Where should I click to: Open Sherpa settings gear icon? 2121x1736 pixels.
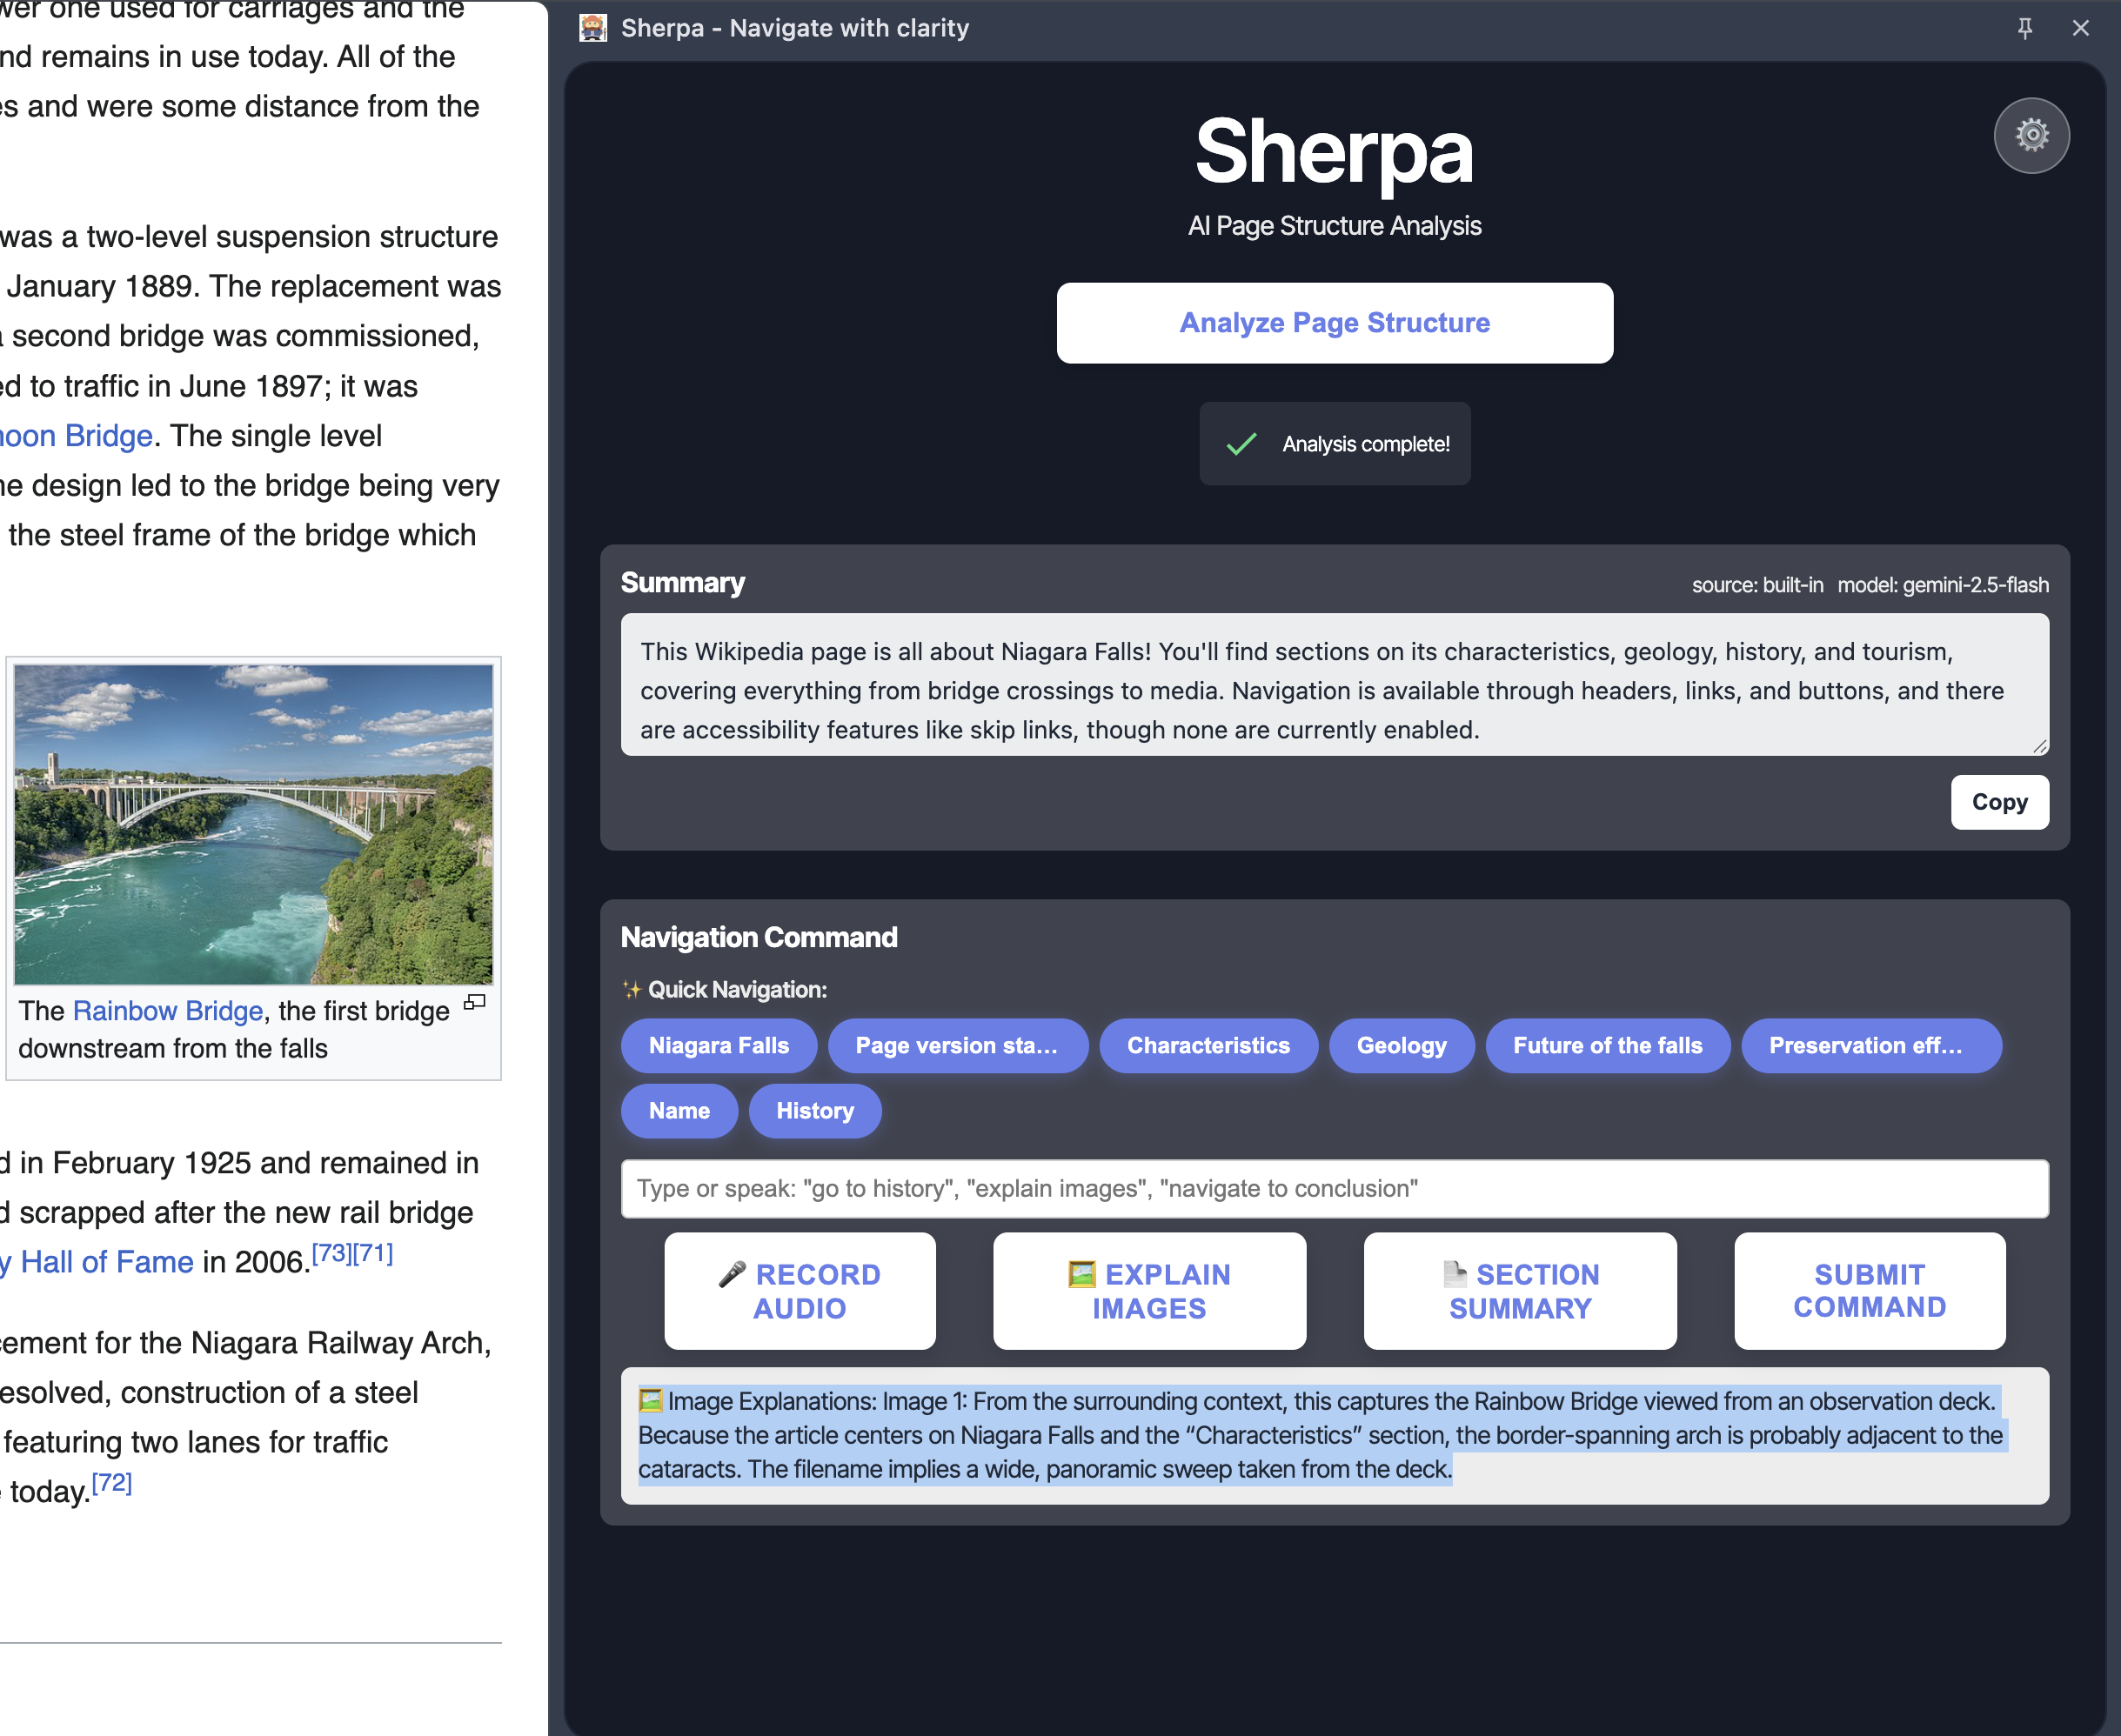click(x=2031, y=135)
